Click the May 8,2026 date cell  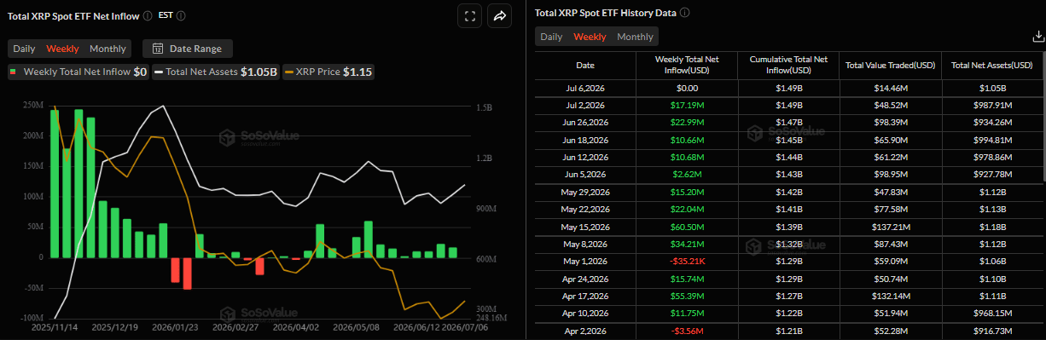click(x=585, y=245)
